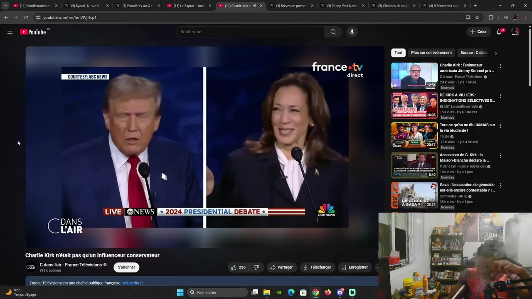The width and height of the screenshot is (532, 299).
Task: Open options for Assassinat de C. Kirk video
Action: coord(500,156)
